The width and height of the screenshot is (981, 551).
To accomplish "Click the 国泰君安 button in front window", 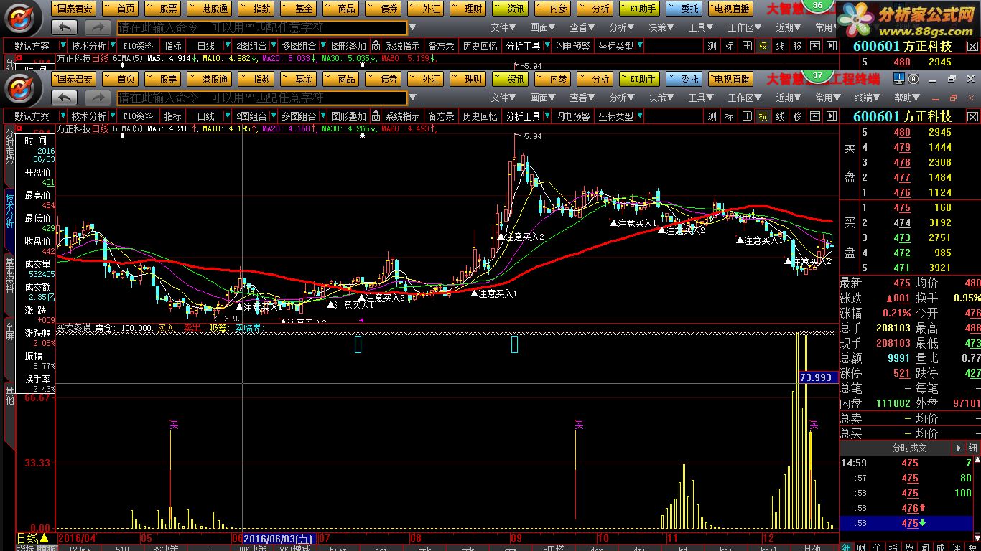I will [x=72, y=79].
